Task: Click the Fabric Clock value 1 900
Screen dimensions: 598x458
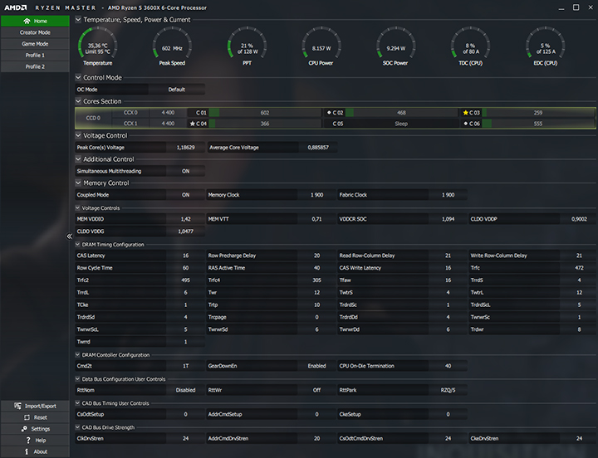Action: coord(448,195)
